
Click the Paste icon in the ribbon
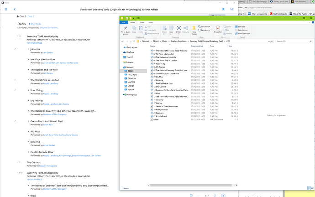point(141,29)
